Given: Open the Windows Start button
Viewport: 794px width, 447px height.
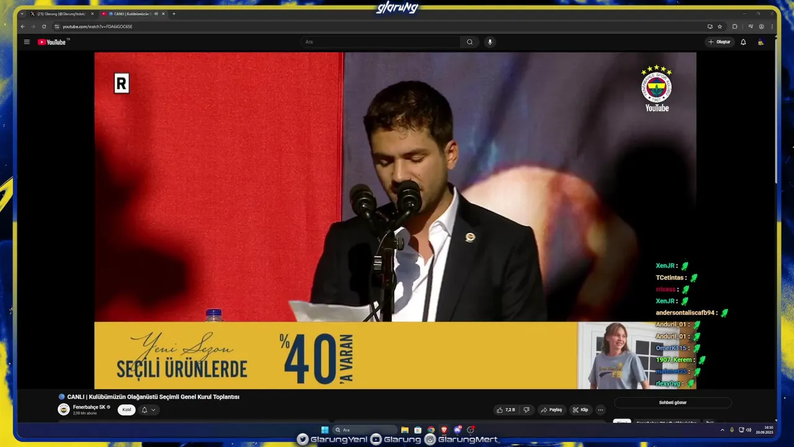Looking at the screenshot, I should [x=324, y=430].
